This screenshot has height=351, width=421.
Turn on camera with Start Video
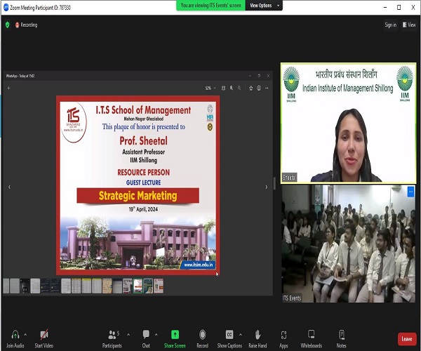pyautogui.click(x=44, y=338)
